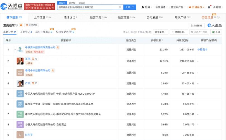The width and height of the screenshot is (226, 140).
Task: Clear the search box with the X icon
Action: pyautogui.click(x=120, y=7)
